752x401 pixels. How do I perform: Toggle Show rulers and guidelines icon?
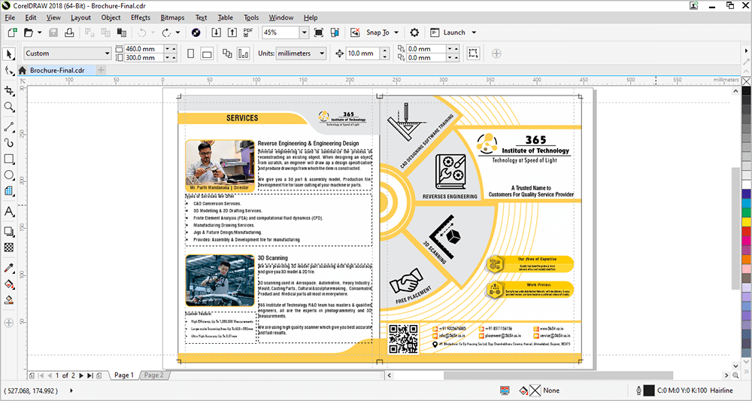tap(335, 32)
